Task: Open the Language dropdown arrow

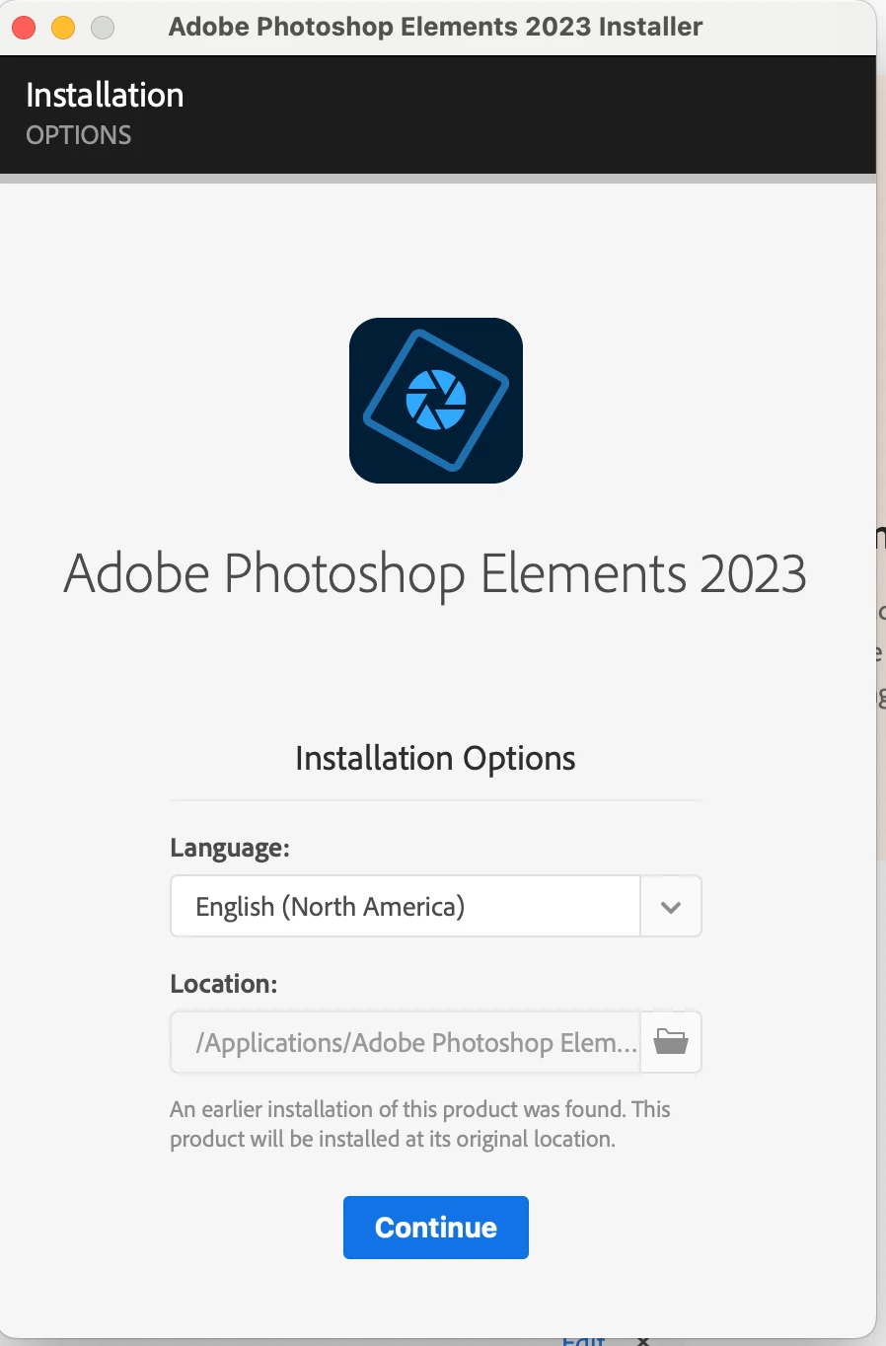Action: pyautogui.click(x=671, y=906)
